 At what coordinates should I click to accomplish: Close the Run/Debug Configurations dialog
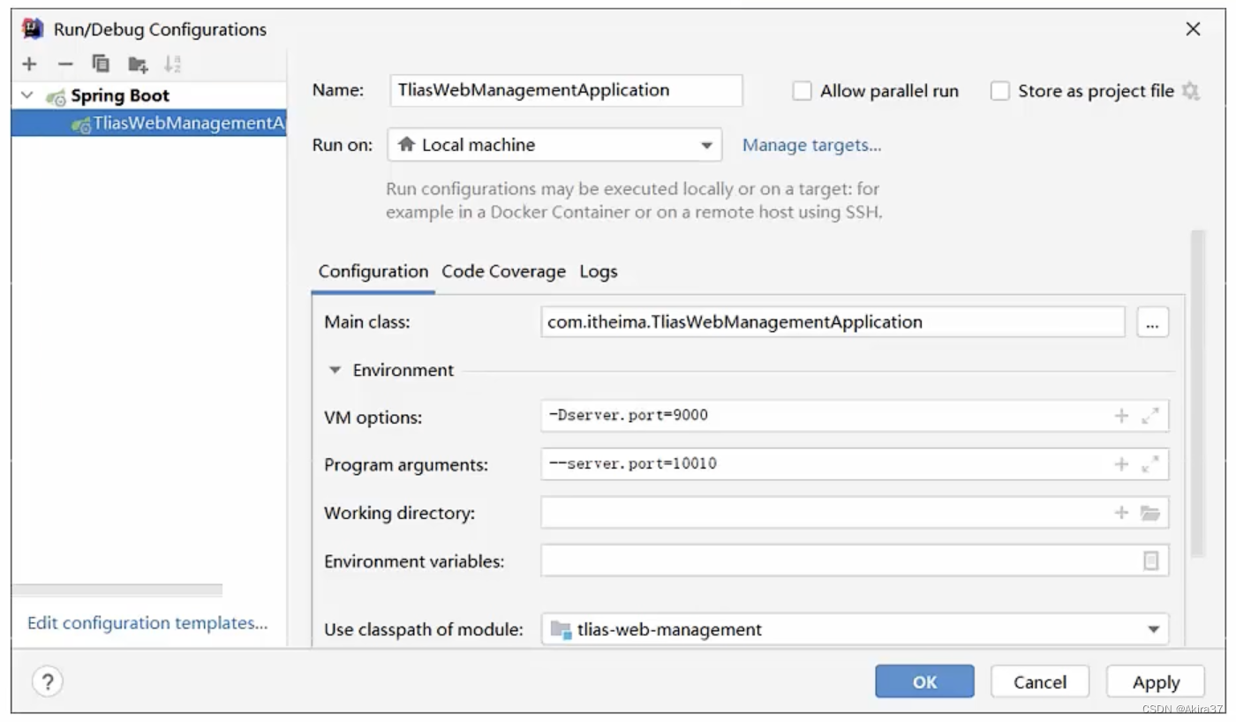[1193, 29]
